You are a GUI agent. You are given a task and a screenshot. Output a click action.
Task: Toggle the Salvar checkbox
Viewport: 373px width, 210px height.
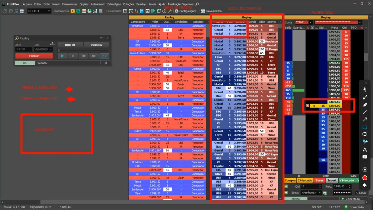357,193
